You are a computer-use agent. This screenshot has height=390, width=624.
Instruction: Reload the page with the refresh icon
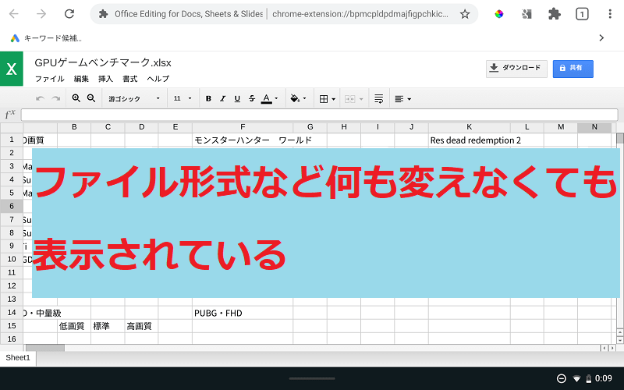(x=69, y=14)
